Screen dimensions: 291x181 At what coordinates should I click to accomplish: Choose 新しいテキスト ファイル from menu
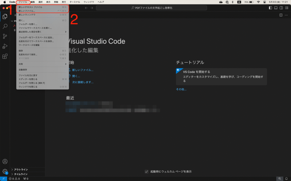(x=43, y=7)
